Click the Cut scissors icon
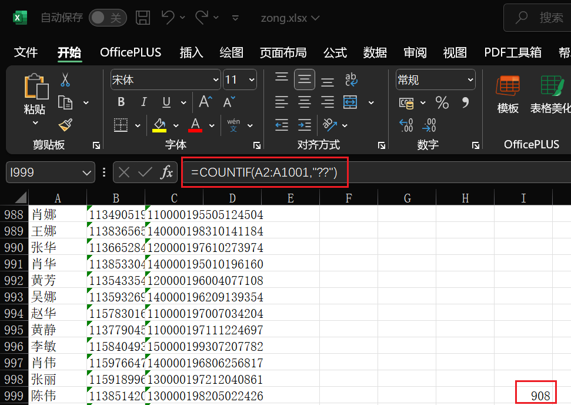 point(65,80)
